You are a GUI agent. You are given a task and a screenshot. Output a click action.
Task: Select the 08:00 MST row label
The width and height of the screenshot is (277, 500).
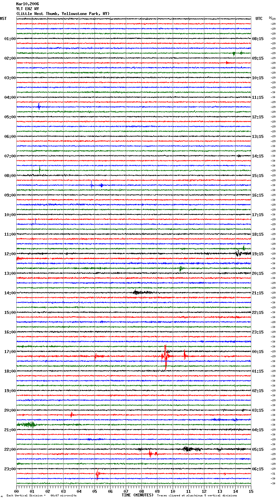(x=10, y=176)
